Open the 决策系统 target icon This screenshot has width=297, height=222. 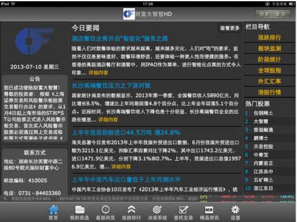tap(157, 210)
